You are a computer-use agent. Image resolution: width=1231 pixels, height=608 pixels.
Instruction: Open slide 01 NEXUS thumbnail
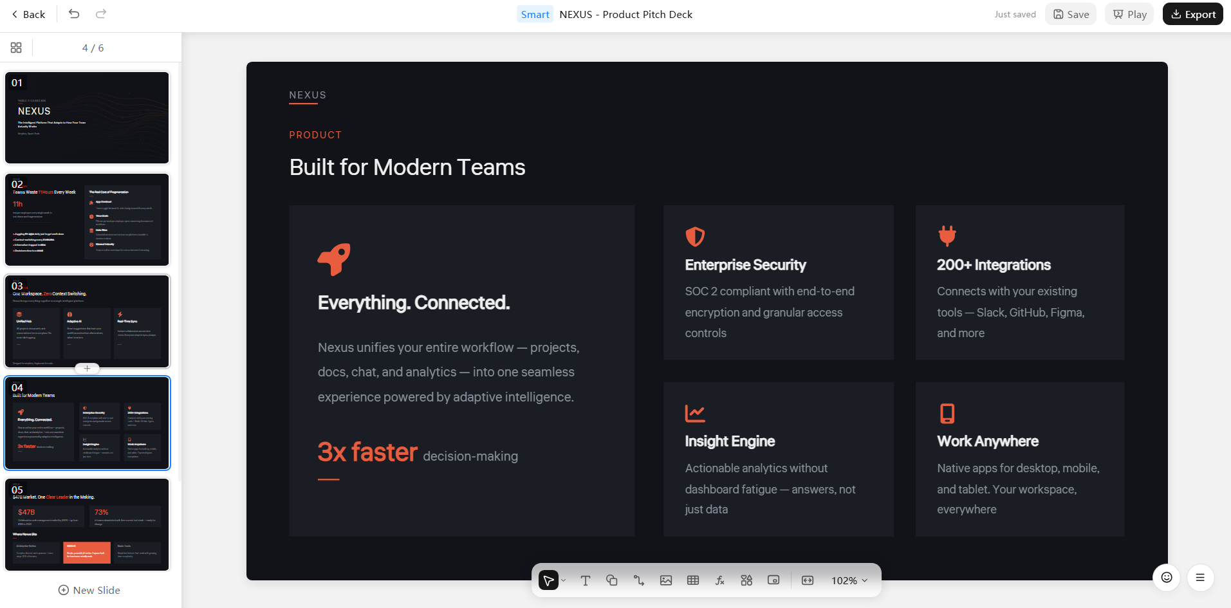coord(87,118)
